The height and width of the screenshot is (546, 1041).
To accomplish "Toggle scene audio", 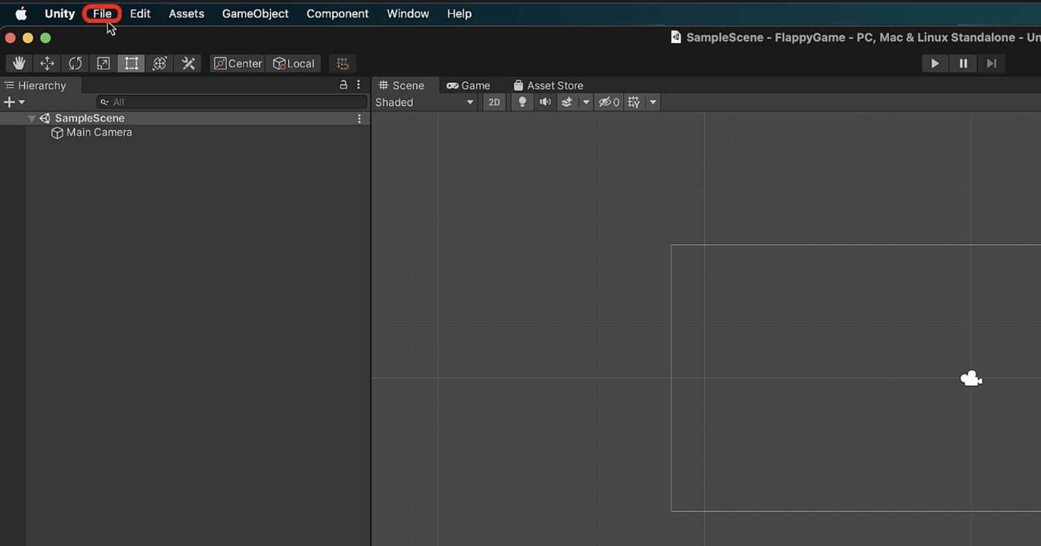I will (x=545, y=102).
